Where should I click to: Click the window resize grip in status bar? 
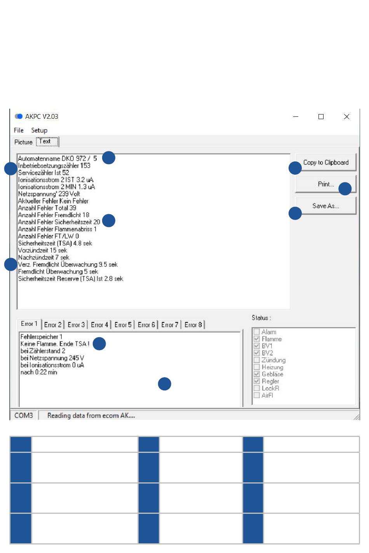[x=356, y=417]
